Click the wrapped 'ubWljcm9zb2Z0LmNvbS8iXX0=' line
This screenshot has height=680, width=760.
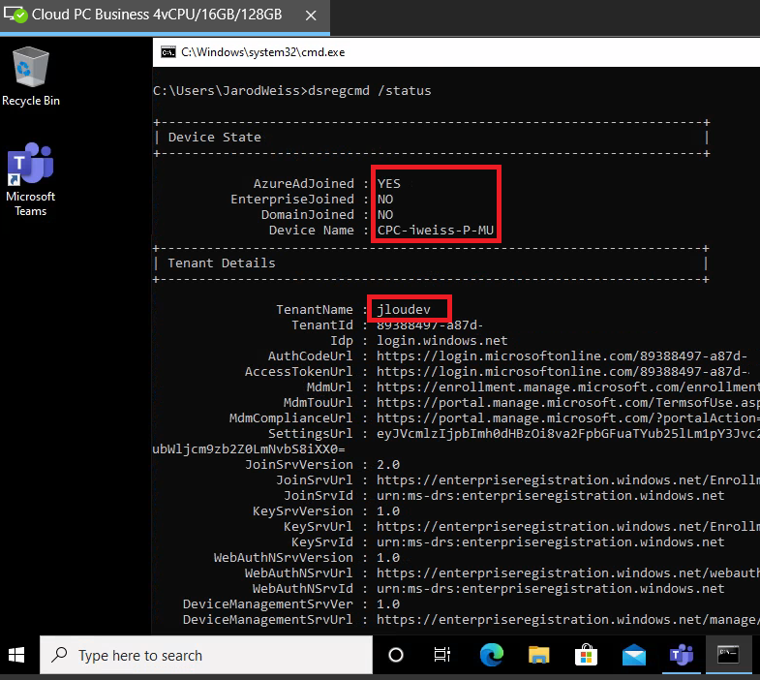click(249, 449)
